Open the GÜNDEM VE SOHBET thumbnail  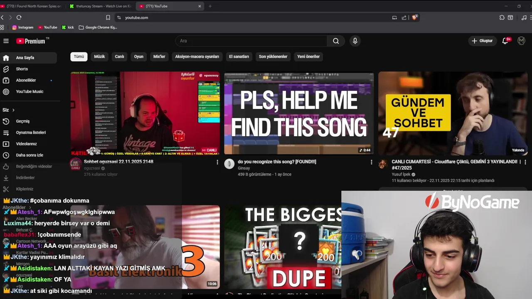453,113
